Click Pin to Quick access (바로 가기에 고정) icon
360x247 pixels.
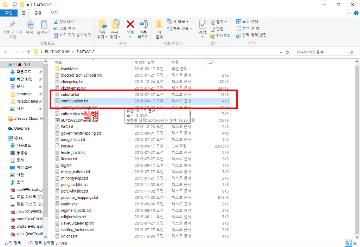pos(12,24)
